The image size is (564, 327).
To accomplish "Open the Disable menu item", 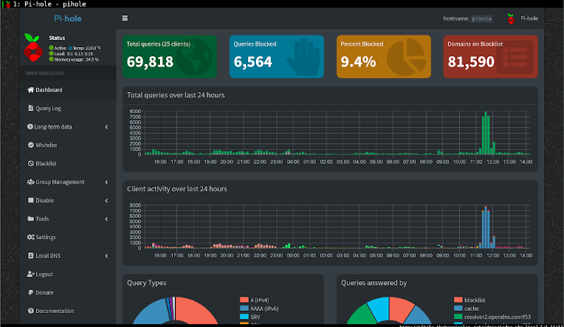I will [44, 200].
